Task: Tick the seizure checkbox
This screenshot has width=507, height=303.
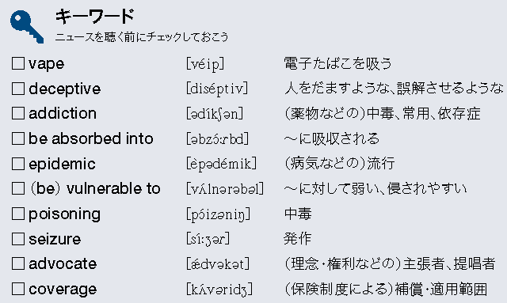Action: (x=18, y=239)
